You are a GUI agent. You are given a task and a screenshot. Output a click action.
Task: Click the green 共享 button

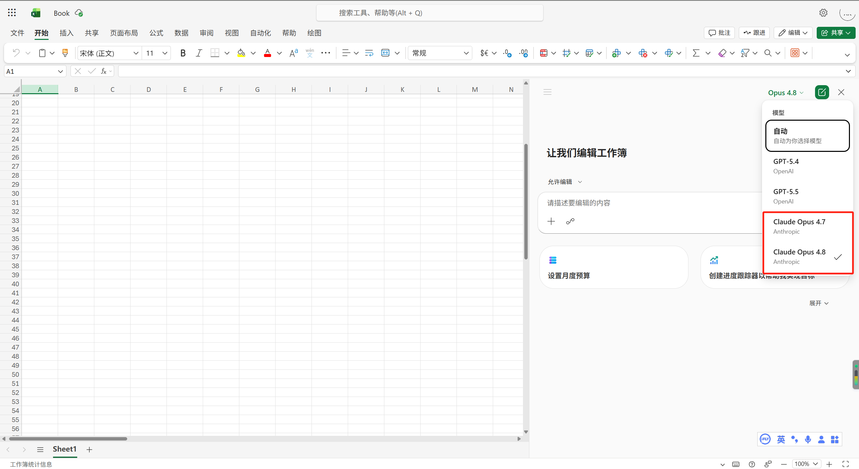tap(836, 33)
